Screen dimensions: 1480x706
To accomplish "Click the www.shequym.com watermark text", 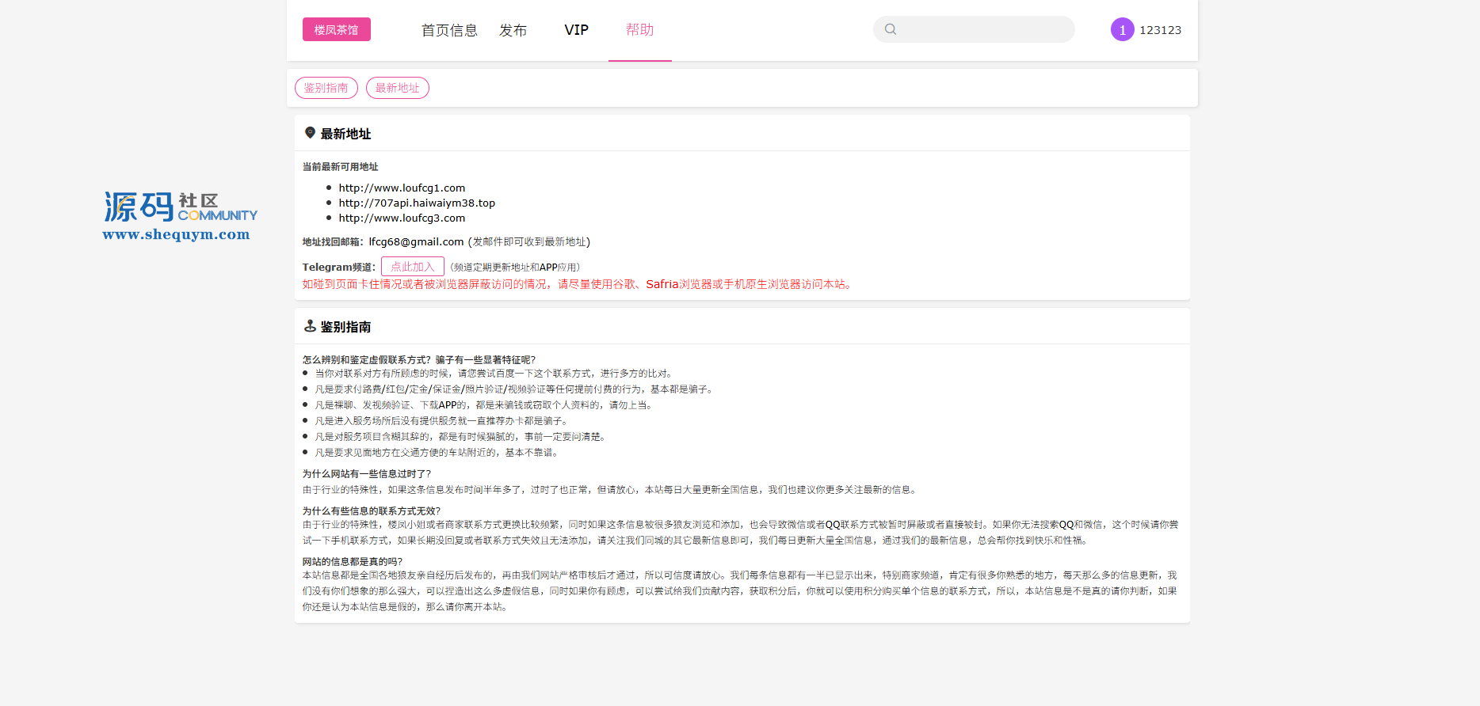I will click(x=176, y=234).
